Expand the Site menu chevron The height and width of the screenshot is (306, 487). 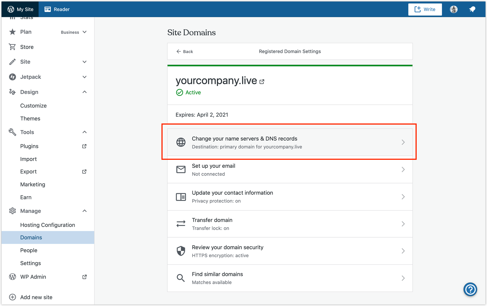tap(84, 62)
